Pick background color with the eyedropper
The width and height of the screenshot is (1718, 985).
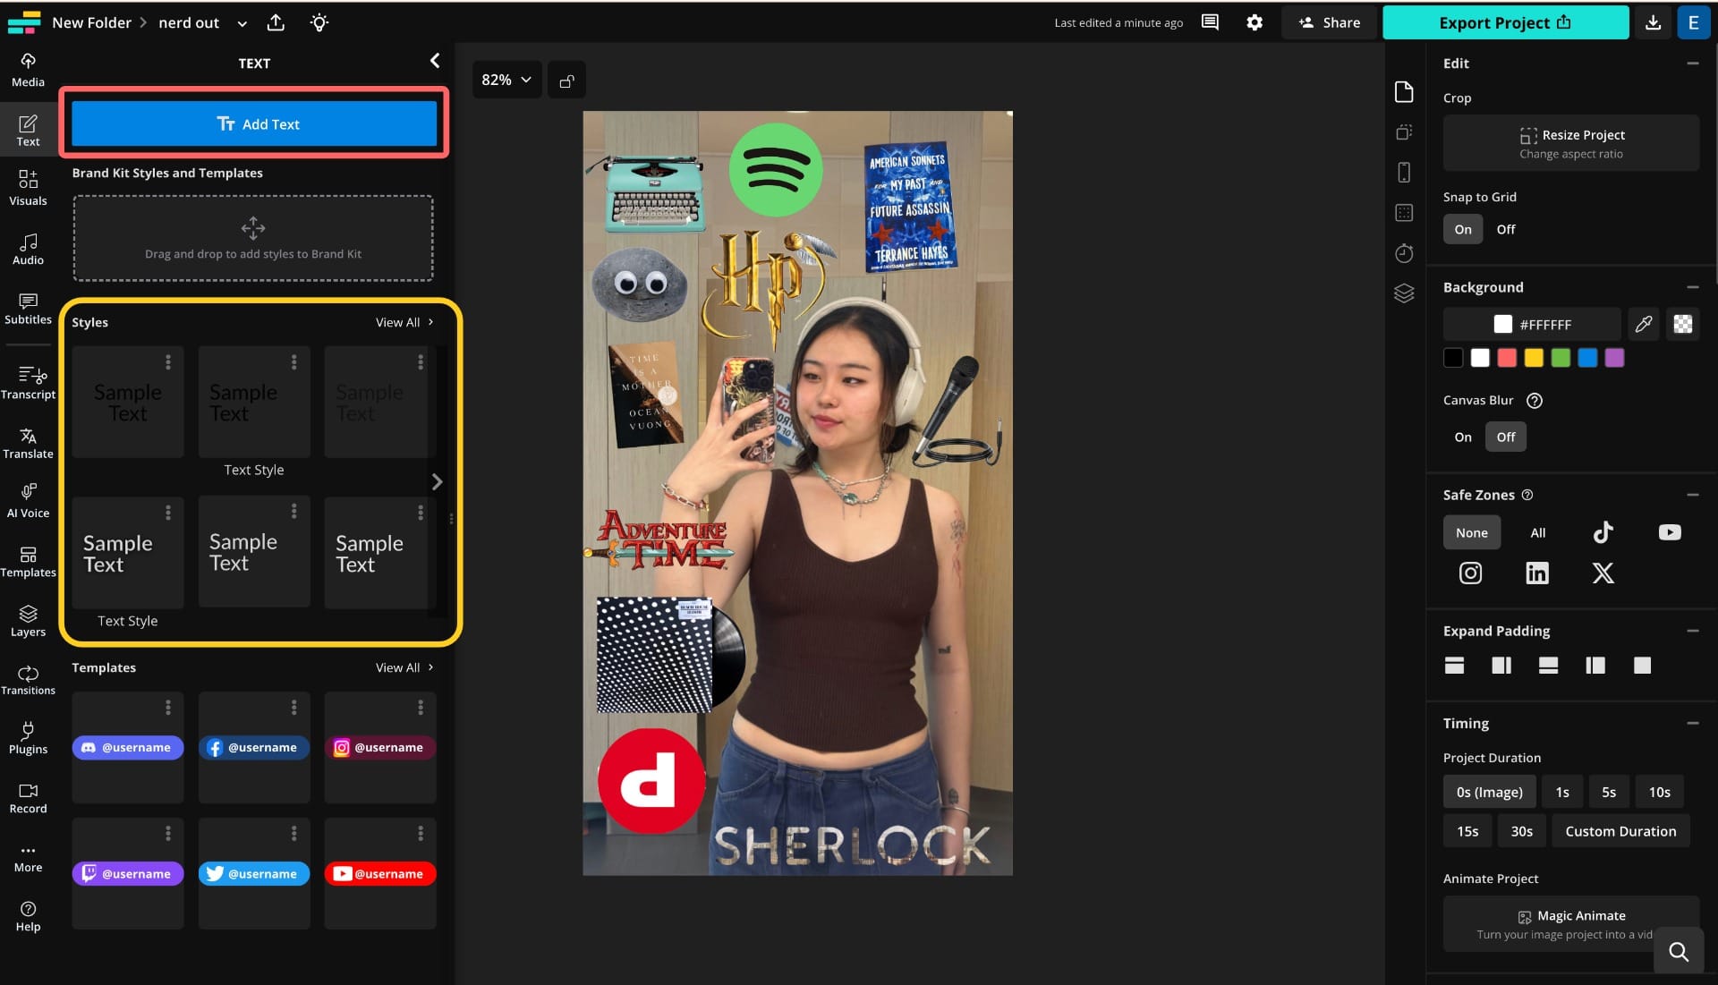(x=1643, y=324)
